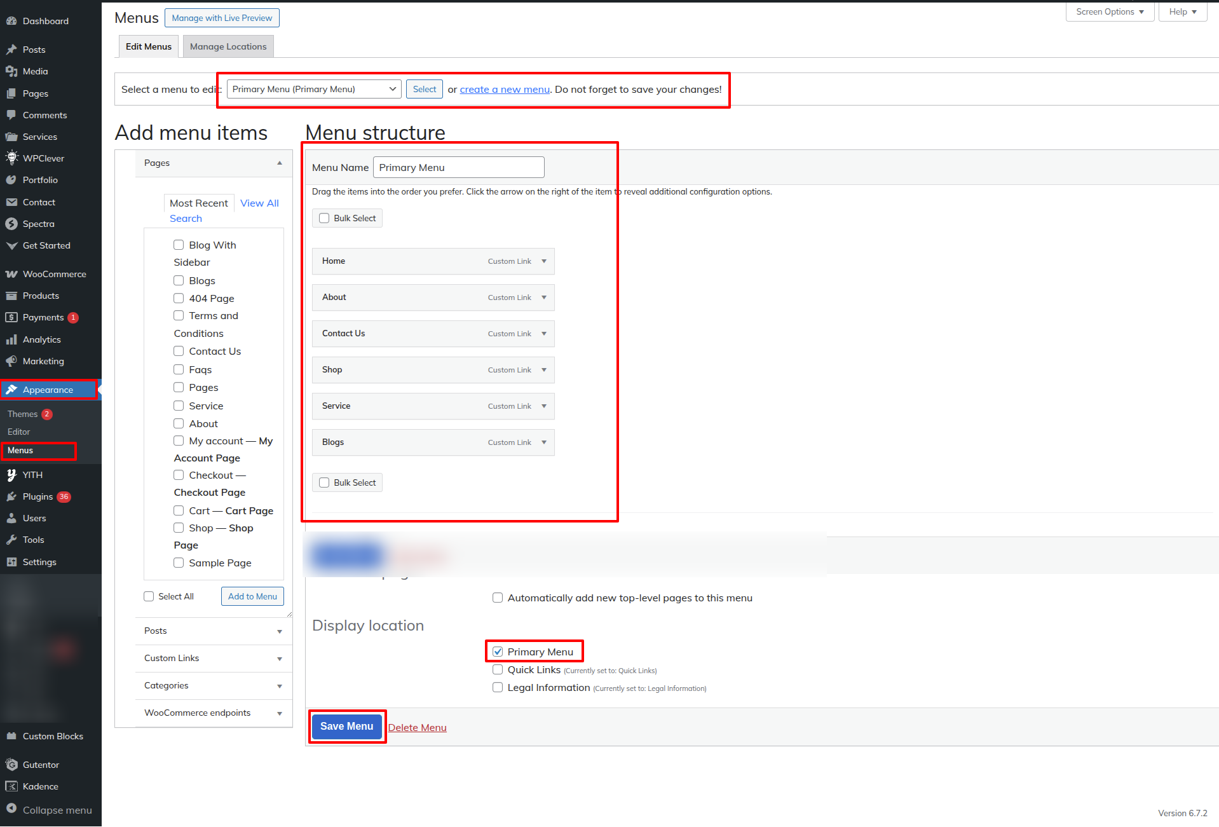The height and width of the screenshot is (827, 1219).
Task: Click the Media library icon
Action: coord(11,71)
